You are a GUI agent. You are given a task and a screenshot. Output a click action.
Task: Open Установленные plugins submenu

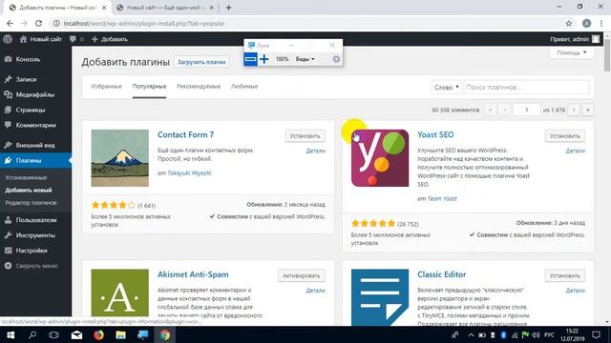(26, 177)
